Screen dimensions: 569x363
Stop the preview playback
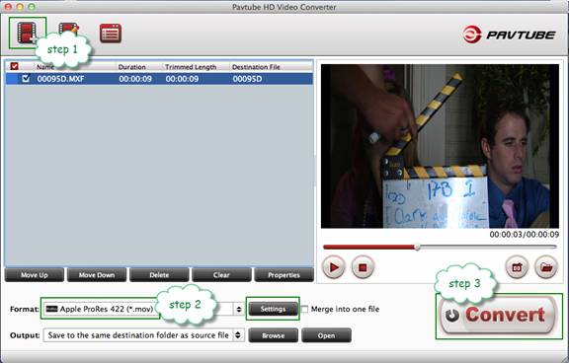point(363,267)
